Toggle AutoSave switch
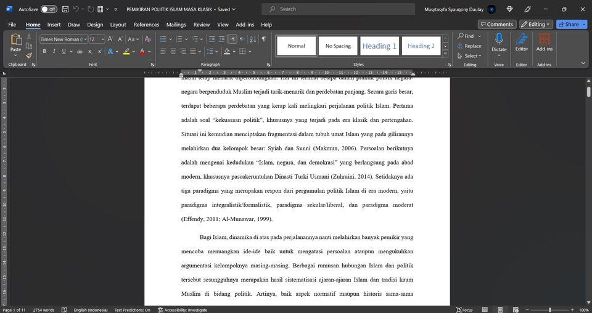This screenshot has width=592, height=313. tap(49, 9)
